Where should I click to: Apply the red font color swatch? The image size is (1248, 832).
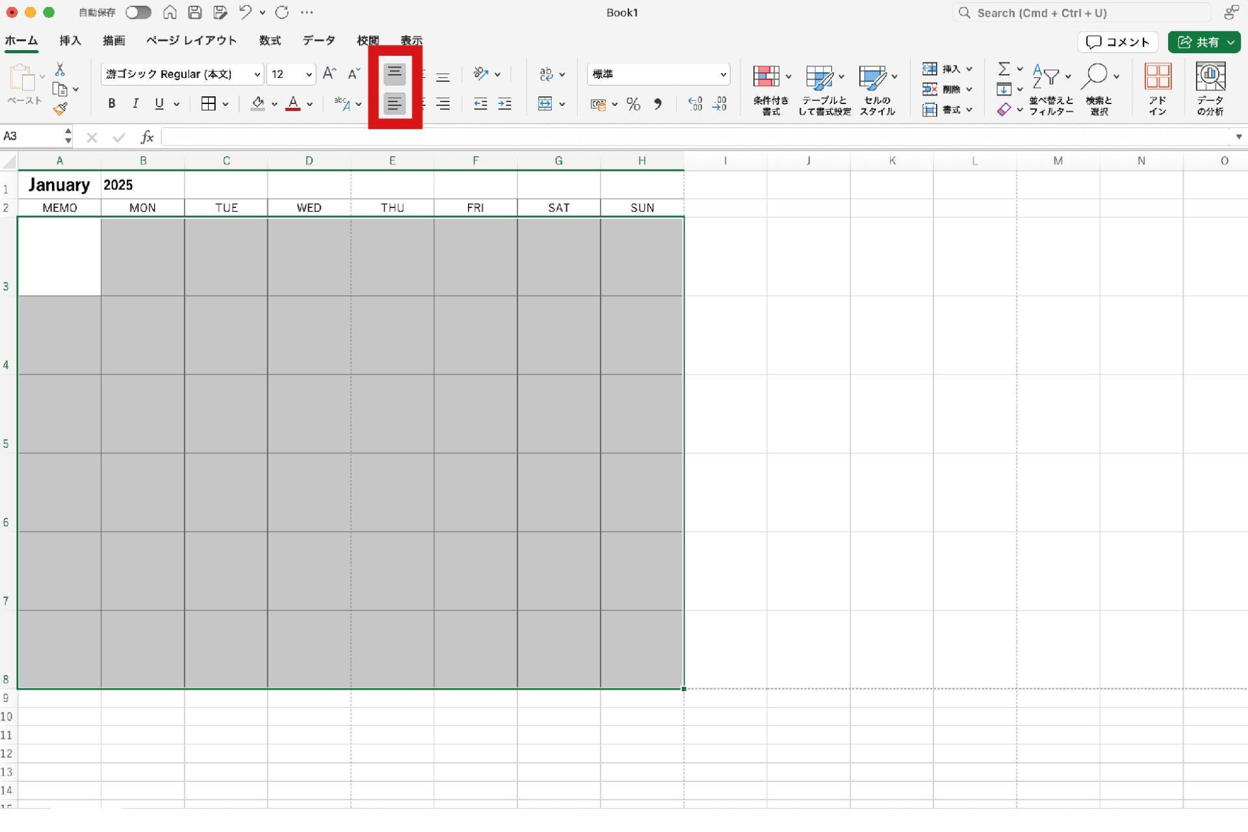[x=293, y=104]
